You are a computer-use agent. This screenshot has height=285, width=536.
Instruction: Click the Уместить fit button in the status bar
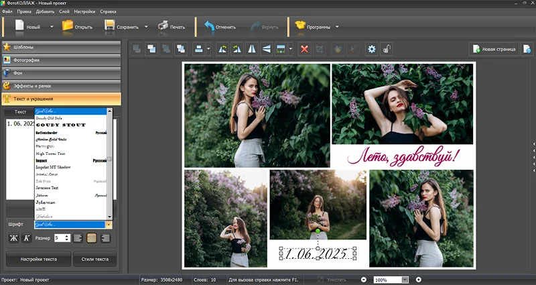[332, 280]
